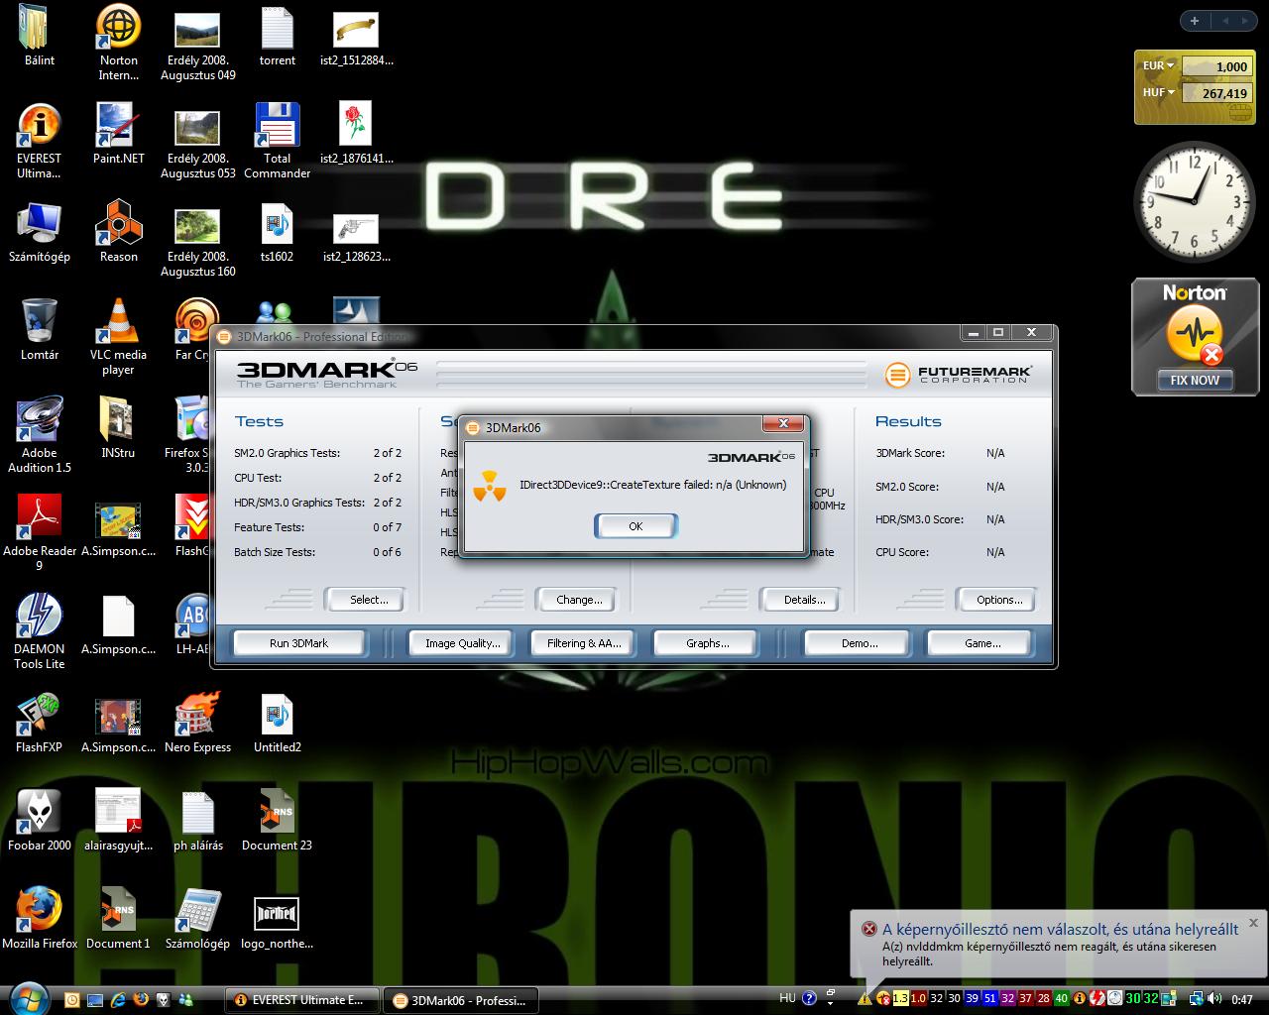The image size is (1269, 1015).
Task: Select the DAEMON Tools Lite icon
Action: [x=40, y=632]
